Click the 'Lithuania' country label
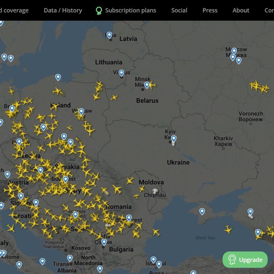The height and width of the screenshot is (274, 274). (x=108, y=62)
